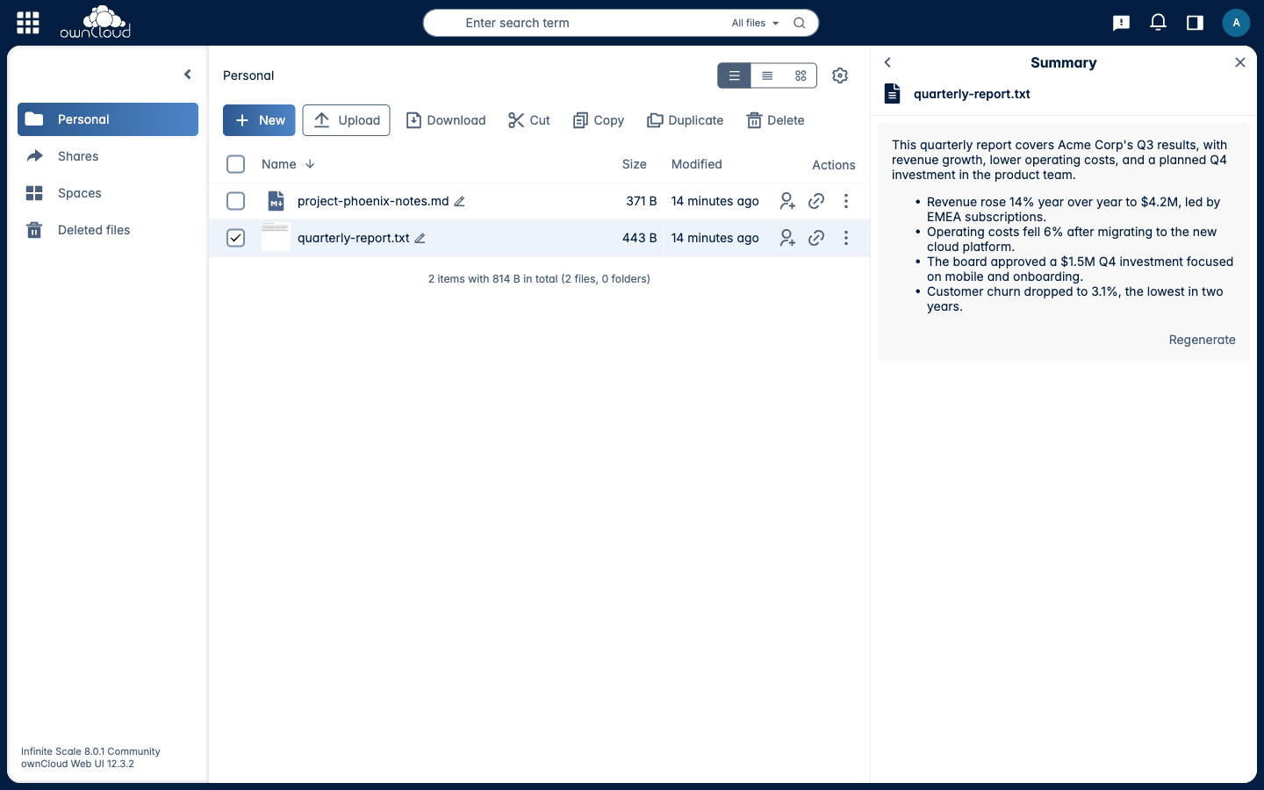Open the user avatar menu
The image size is (1264, 790).
tap(1236, 23)
